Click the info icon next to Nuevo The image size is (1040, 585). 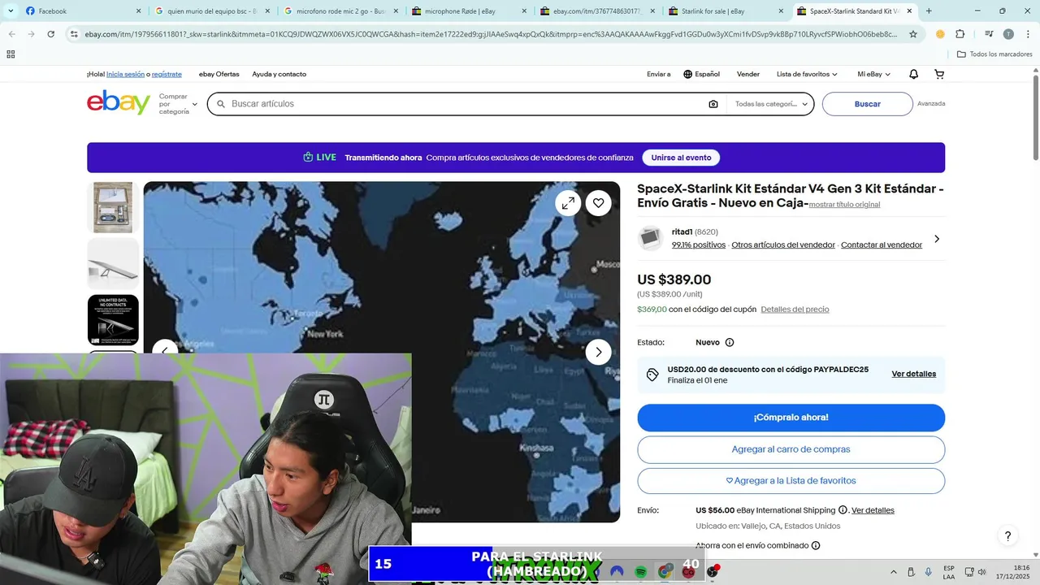(729, 343)
